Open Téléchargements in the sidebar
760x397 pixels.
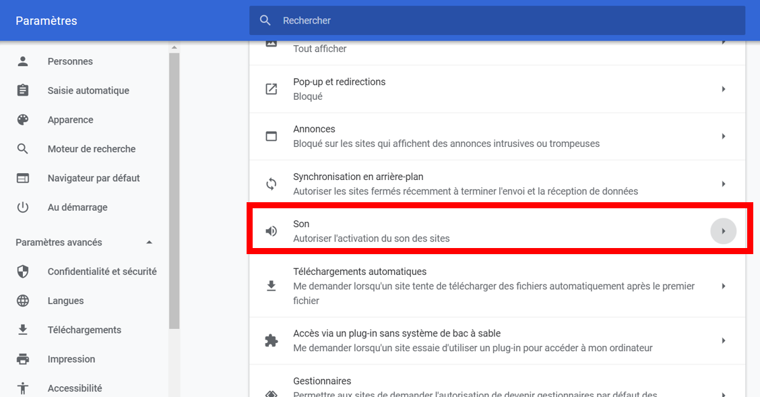click(84, 330)
